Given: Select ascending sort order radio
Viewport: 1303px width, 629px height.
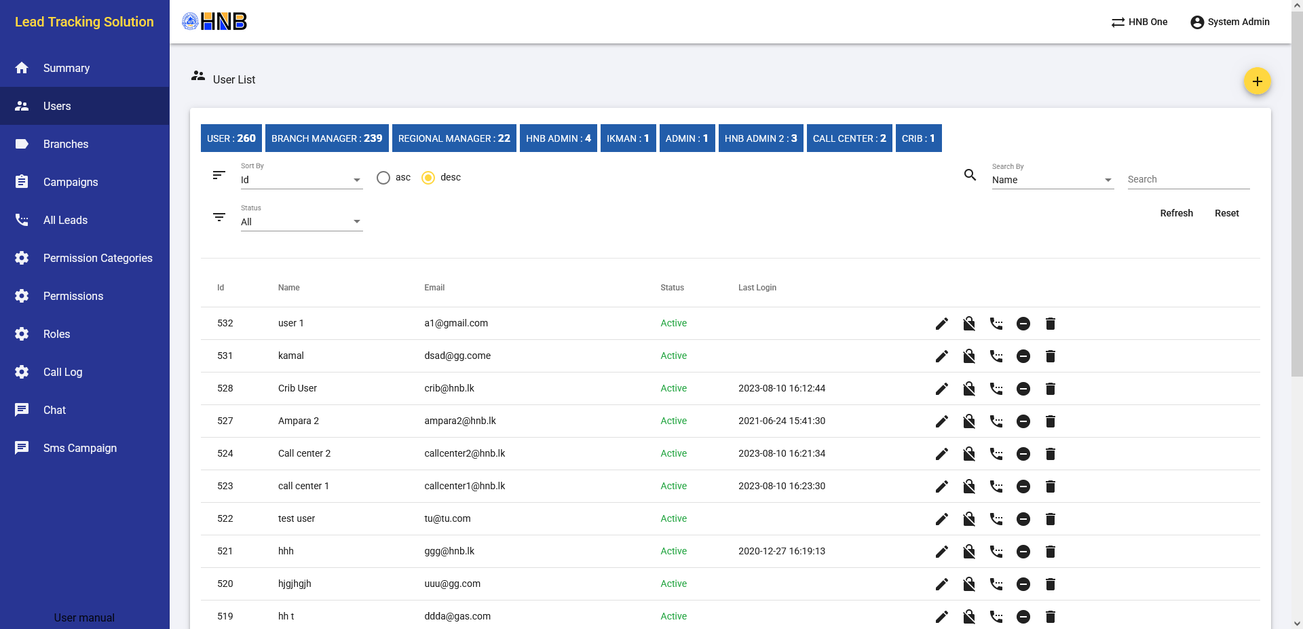Looking at the screenshot, I should [x=383, y=178].
